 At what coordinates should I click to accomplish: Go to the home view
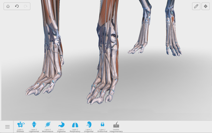click(x=8, y=6)
